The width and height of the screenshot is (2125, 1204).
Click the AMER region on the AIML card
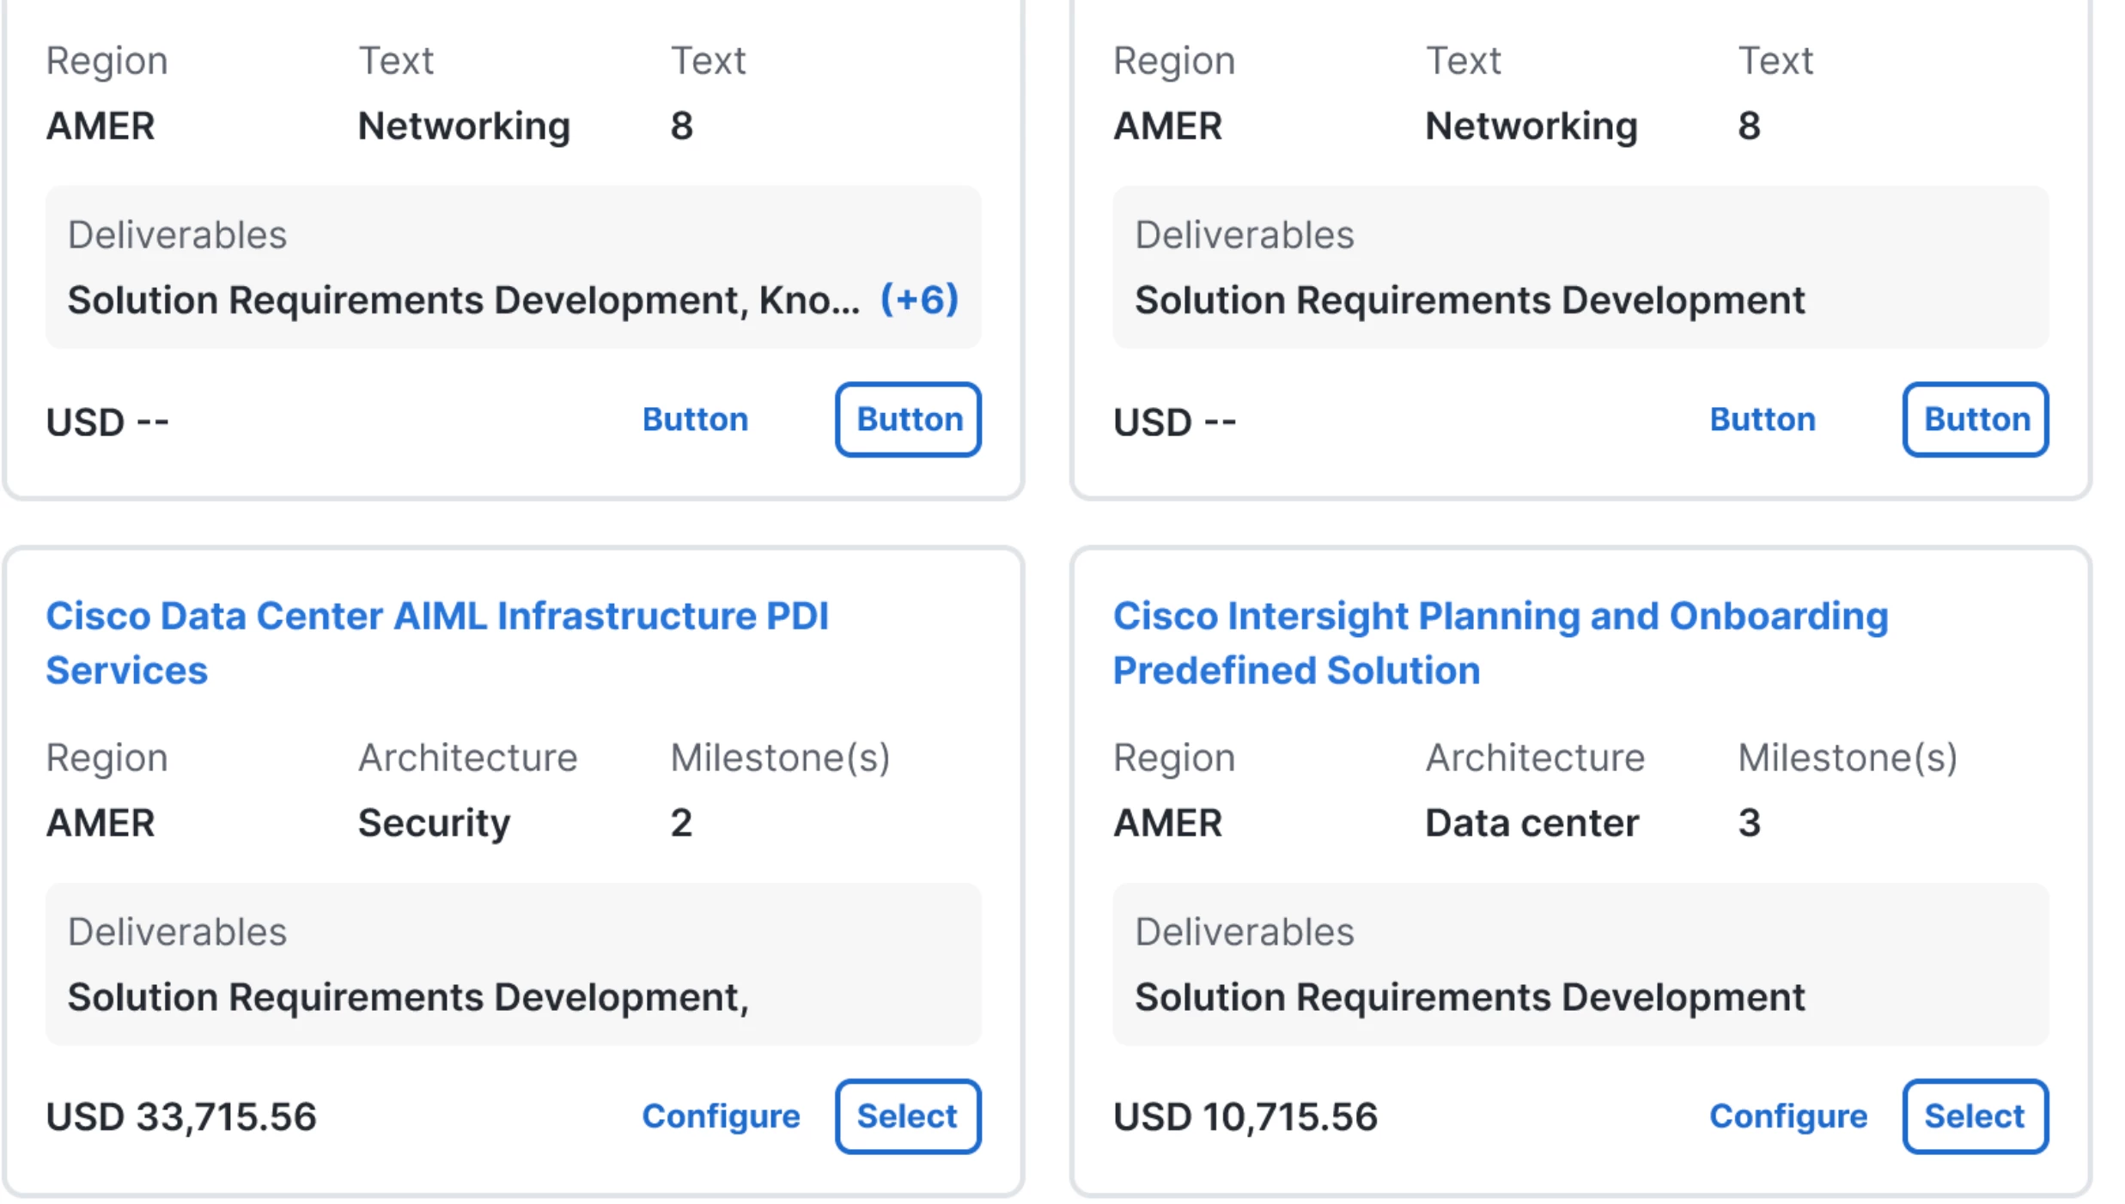(100, 822)
